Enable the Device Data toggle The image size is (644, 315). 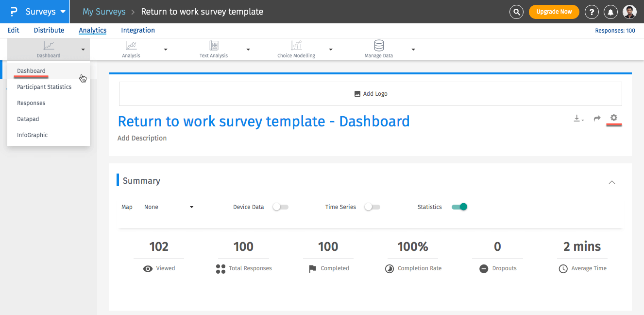point(280,207)
